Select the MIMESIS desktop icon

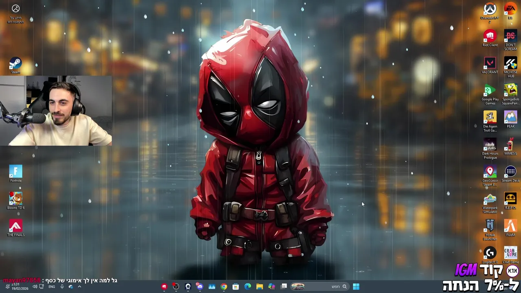click(510, 147)
